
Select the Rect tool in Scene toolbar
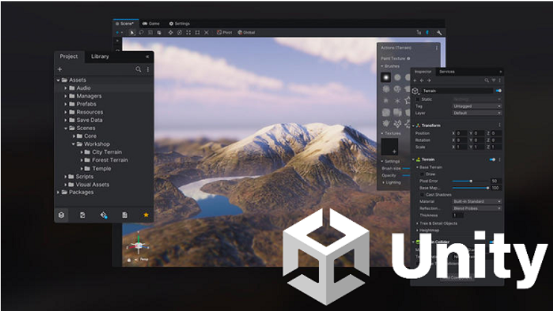pos(197,33)
